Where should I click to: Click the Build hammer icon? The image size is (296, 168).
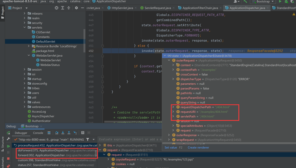coord(245,1)
